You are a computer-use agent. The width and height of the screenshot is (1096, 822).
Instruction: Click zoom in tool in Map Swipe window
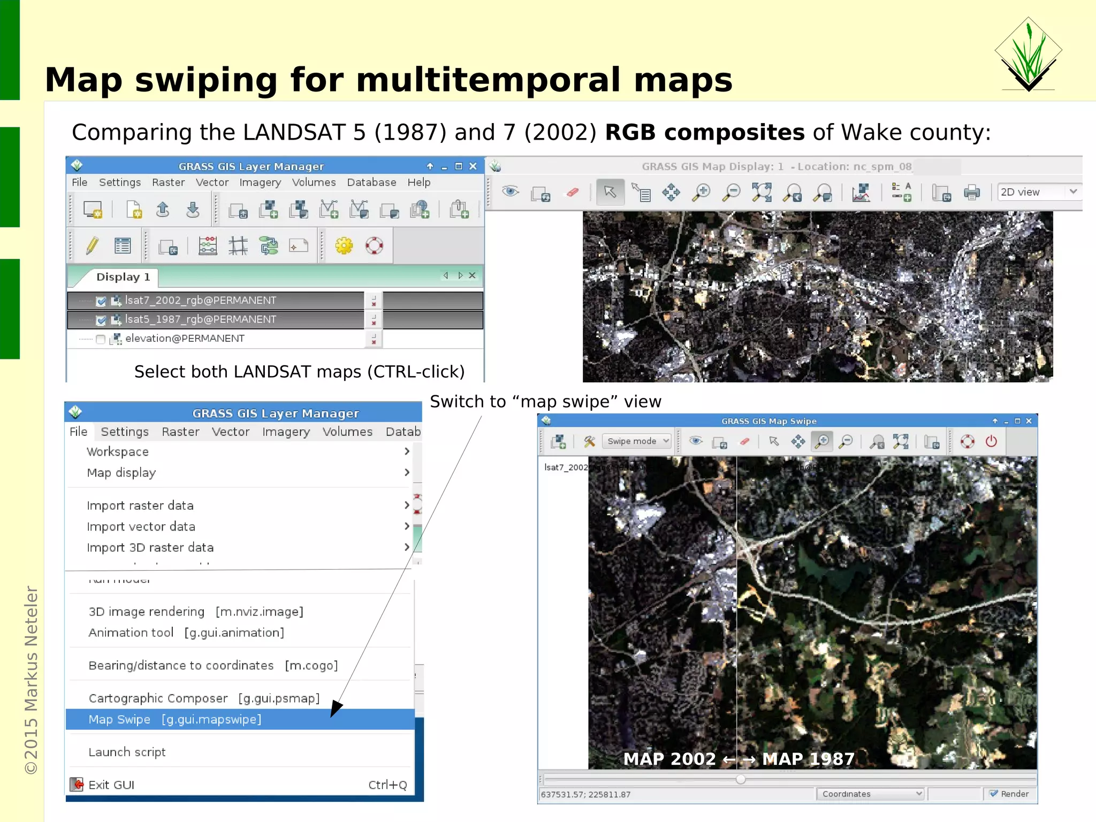pos(822,441)
